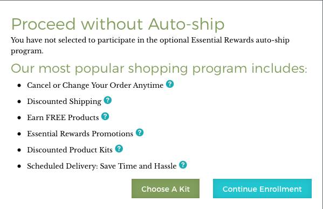The image size is (323, 209).
Task: Click 'Our most popular shopping program includes' subheading
Action: pyautogui.click(x=159, y=68)
